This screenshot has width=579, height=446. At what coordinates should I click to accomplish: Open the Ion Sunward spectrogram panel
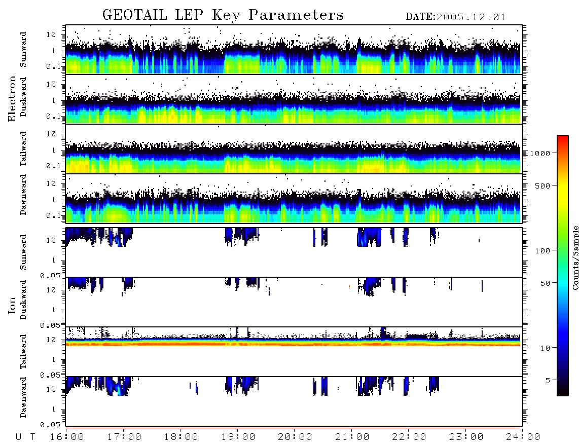[x=294, y=252]
